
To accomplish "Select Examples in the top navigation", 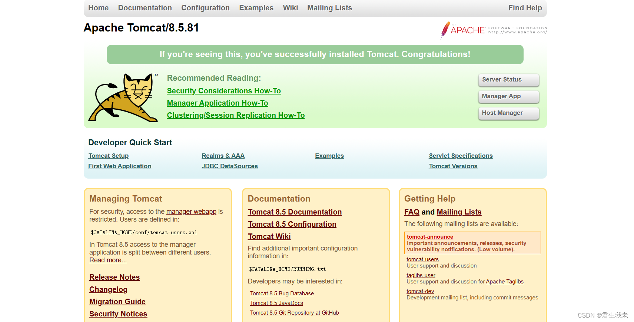I will point(256,8).
